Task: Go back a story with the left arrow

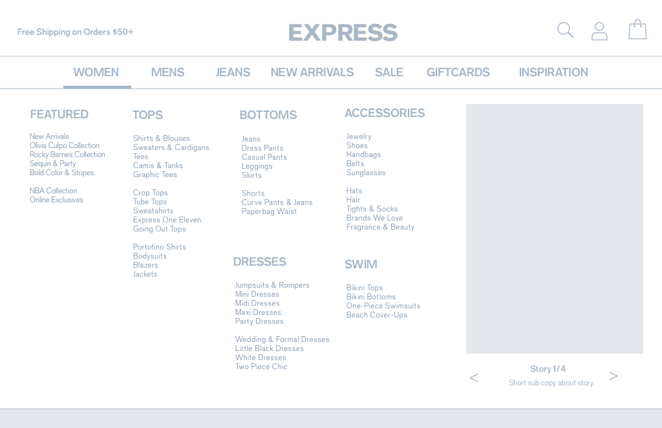Action: click(x=474, y=378)
